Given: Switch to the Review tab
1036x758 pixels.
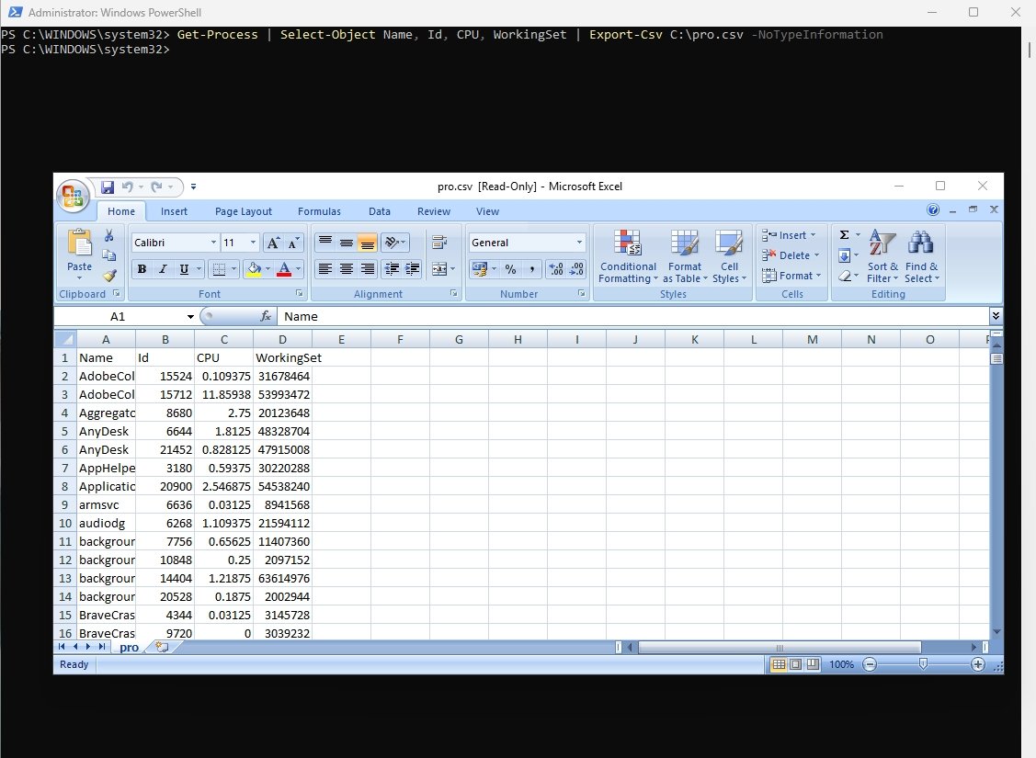Looking at the screenshot, I should pos(434,211).
